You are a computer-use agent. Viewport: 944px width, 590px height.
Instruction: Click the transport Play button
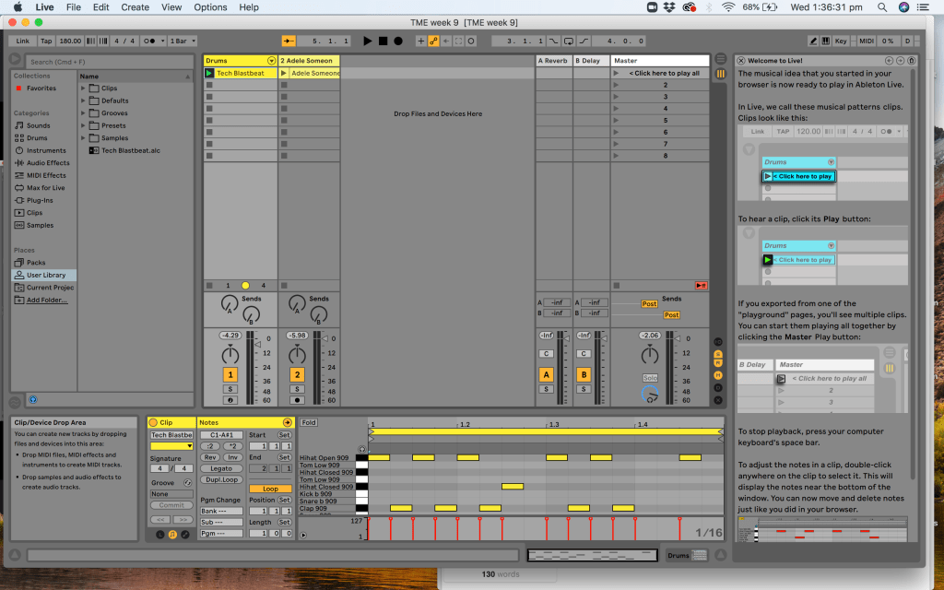(368, 41)
